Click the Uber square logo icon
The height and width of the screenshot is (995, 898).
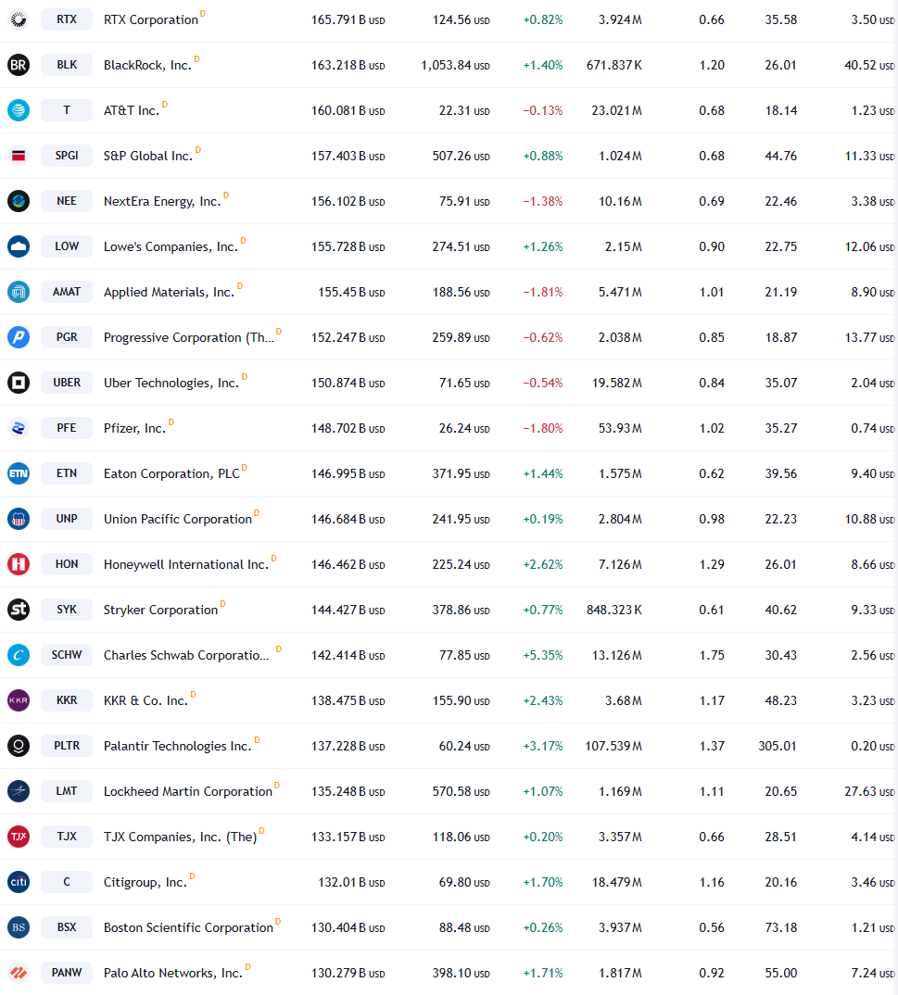pyautogui.click(x=19, y=383)
